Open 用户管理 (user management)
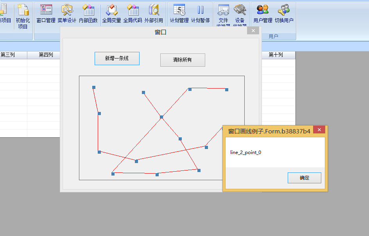 [x=263, y=14]
